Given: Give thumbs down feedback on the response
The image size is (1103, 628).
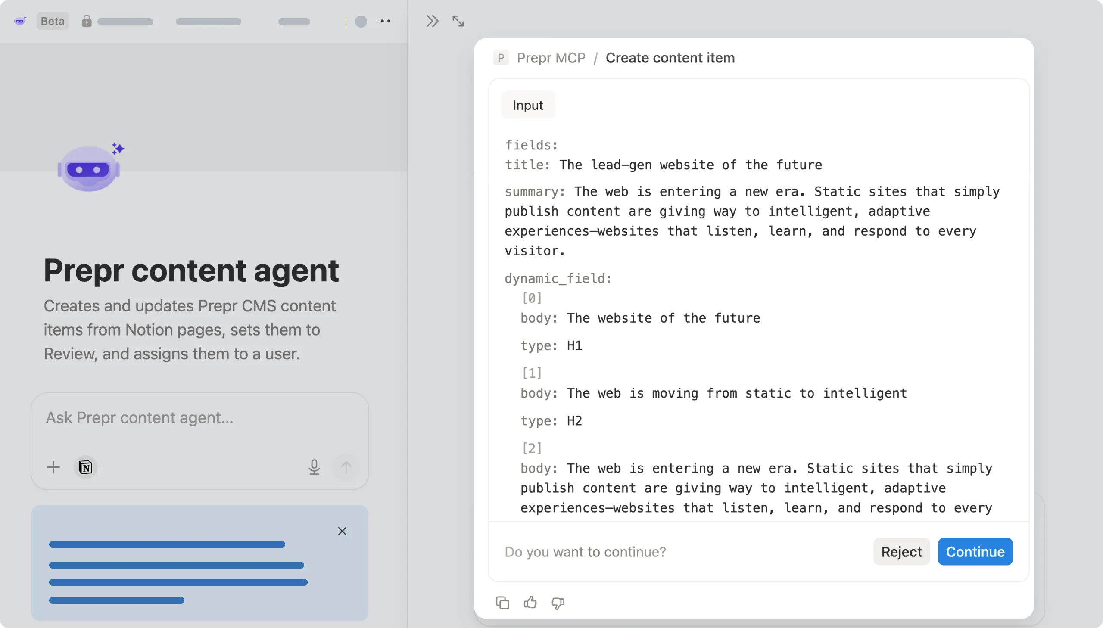Looking at the screenshot, I should [x=558, y=603].
